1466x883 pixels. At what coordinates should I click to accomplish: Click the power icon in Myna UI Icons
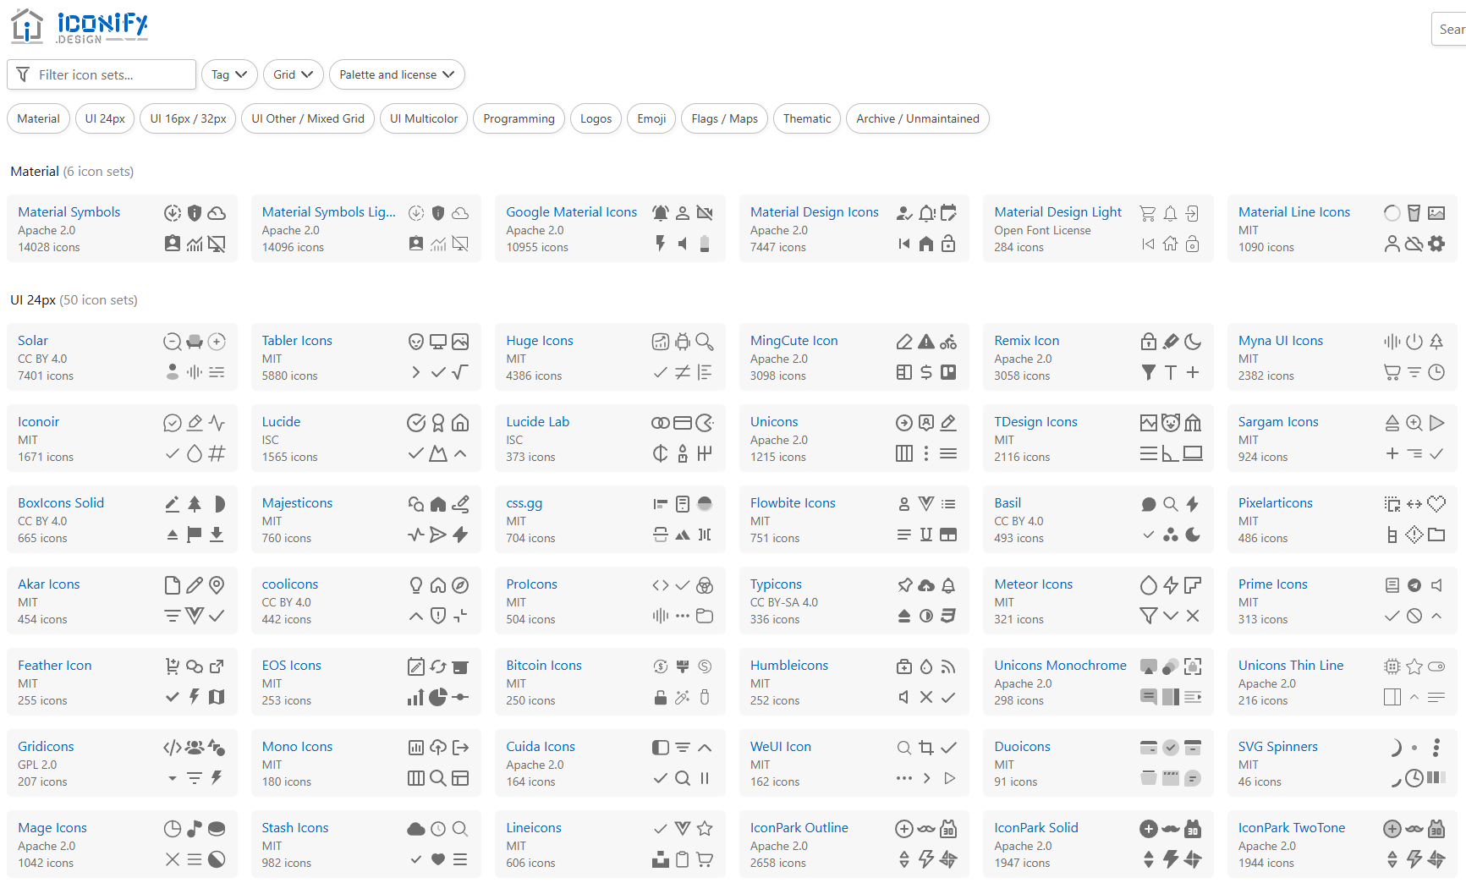tap(1414, 342)
